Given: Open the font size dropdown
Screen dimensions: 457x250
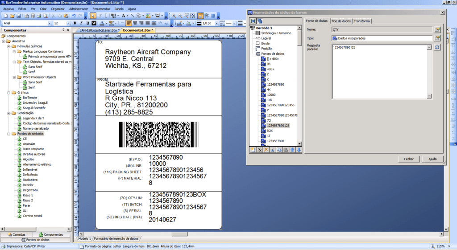Looking at the screenshot, I should (68, 23).
